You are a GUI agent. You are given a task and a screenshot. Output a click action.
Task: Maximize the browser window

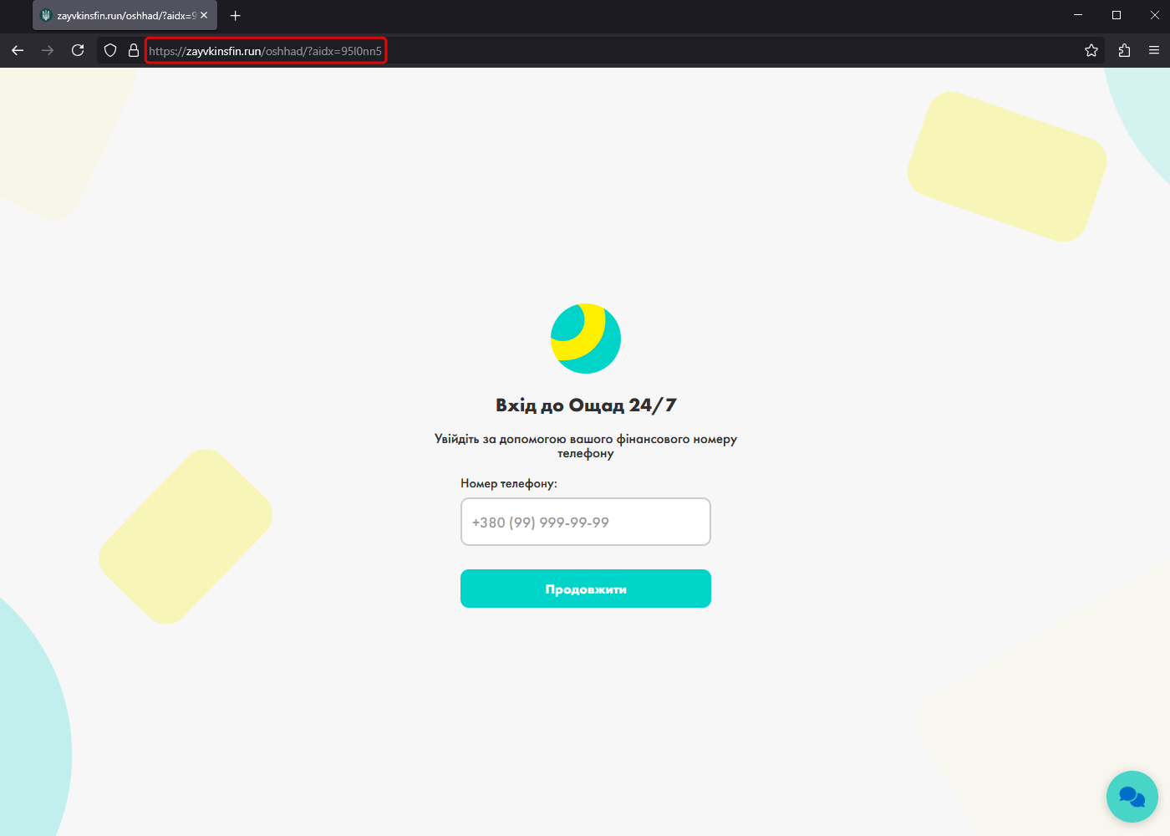coord(1117,15)
